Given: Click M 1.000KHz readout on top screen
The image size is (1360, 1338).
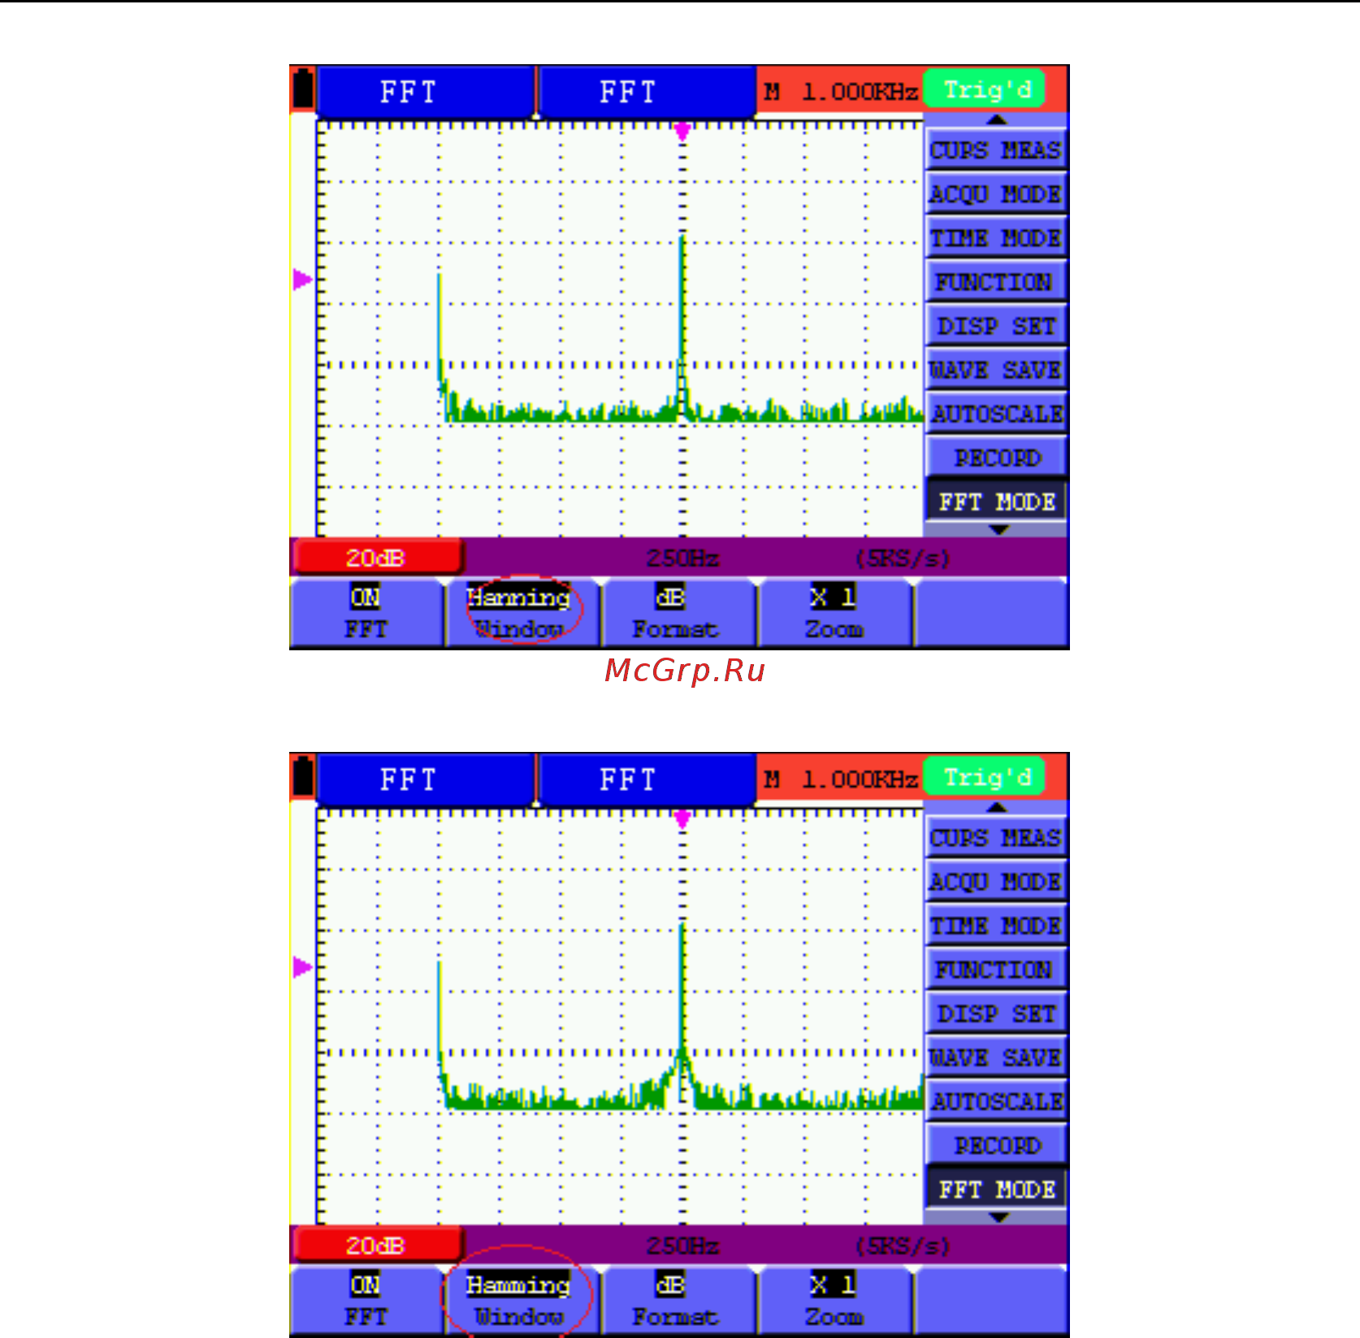Looking at the screenshot, I should 841,92.
